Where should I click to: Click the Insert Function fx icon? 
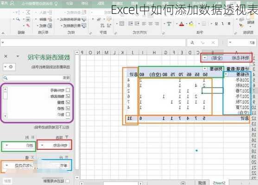coord(192,43)
